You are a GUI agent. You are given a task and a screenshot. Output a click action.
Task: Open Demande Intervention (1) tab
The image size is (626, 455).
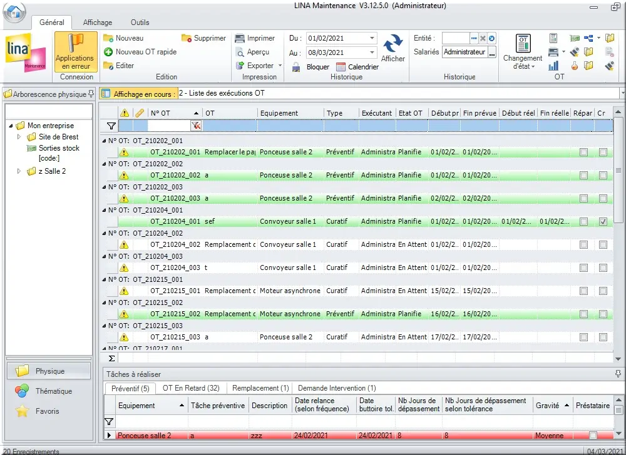337,388
